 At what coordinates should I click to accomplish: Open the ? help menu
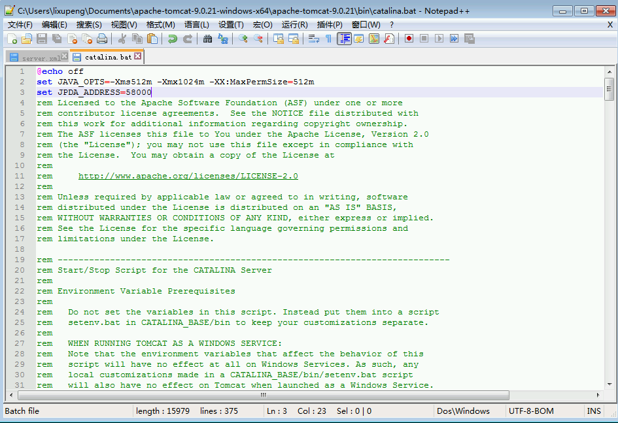pyautogui.click(x=391, y=25)
